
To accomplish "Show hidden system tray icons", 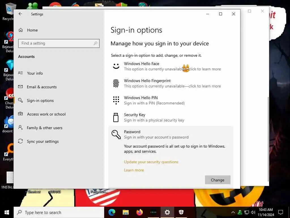I will [233, 212].
